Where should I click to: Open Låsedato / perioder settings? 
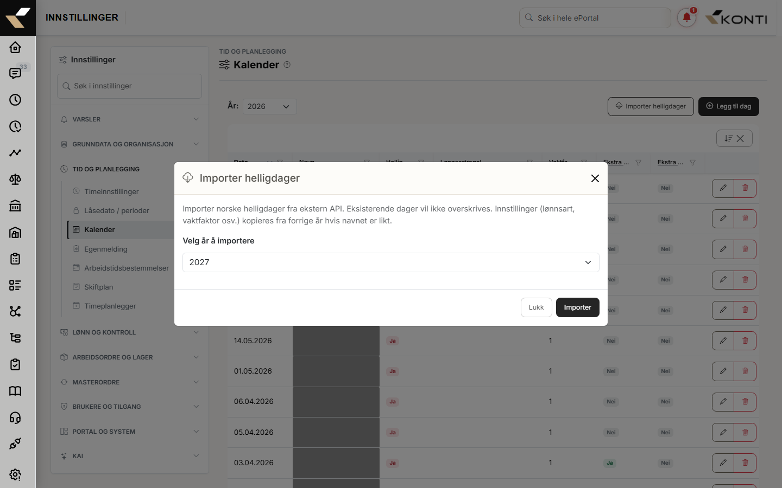tap(116, 210)
